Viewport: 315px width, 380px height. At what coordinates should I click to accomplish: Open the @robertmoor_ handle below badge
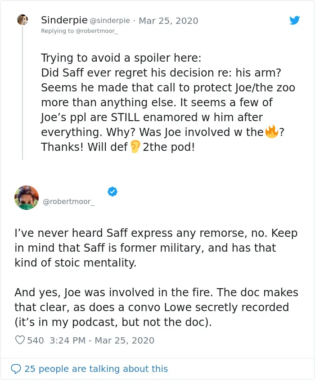68,202
